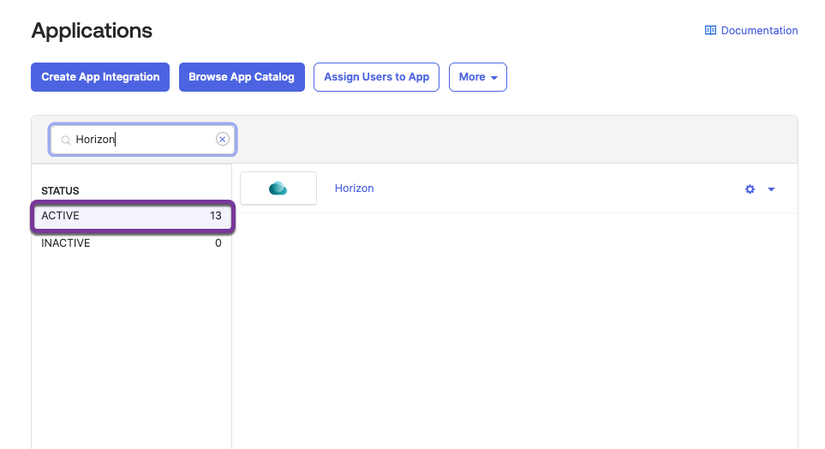The width and height of the screenshot is (825, 449).
Task: Click the STATUS section header
Action: [60, 190]
